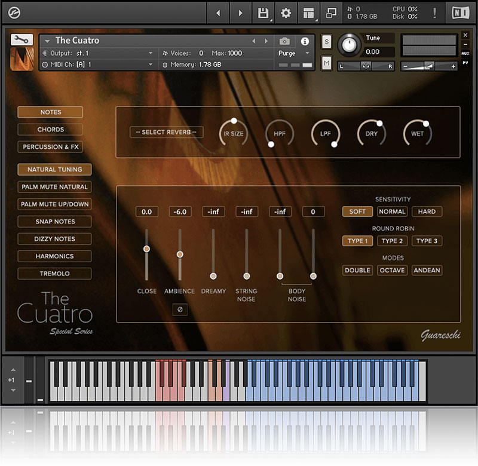The image size is (478, 466).
Task: Open the Select Reverb dropdown
Action: (167, 132)
